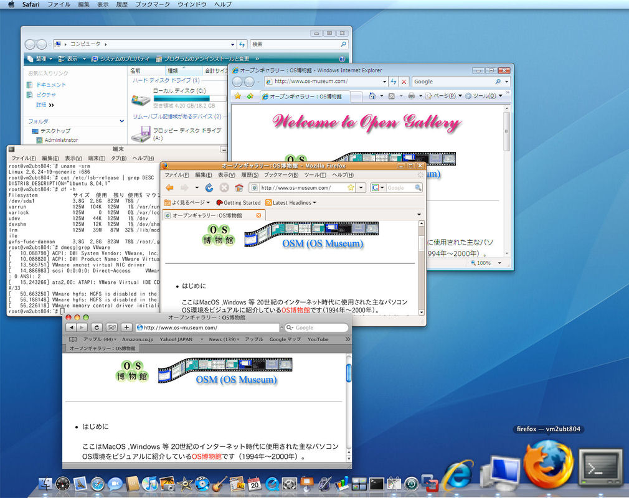Click large Firefox icon in Dock

pyautogui.click(x=549, y=464)
